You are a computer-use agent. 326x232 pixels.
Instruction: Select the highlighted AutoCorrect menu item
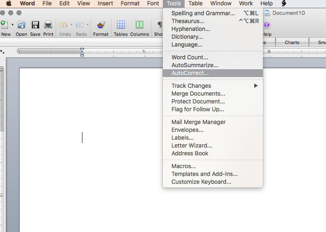pyautogui.click(x=213, y=73)
